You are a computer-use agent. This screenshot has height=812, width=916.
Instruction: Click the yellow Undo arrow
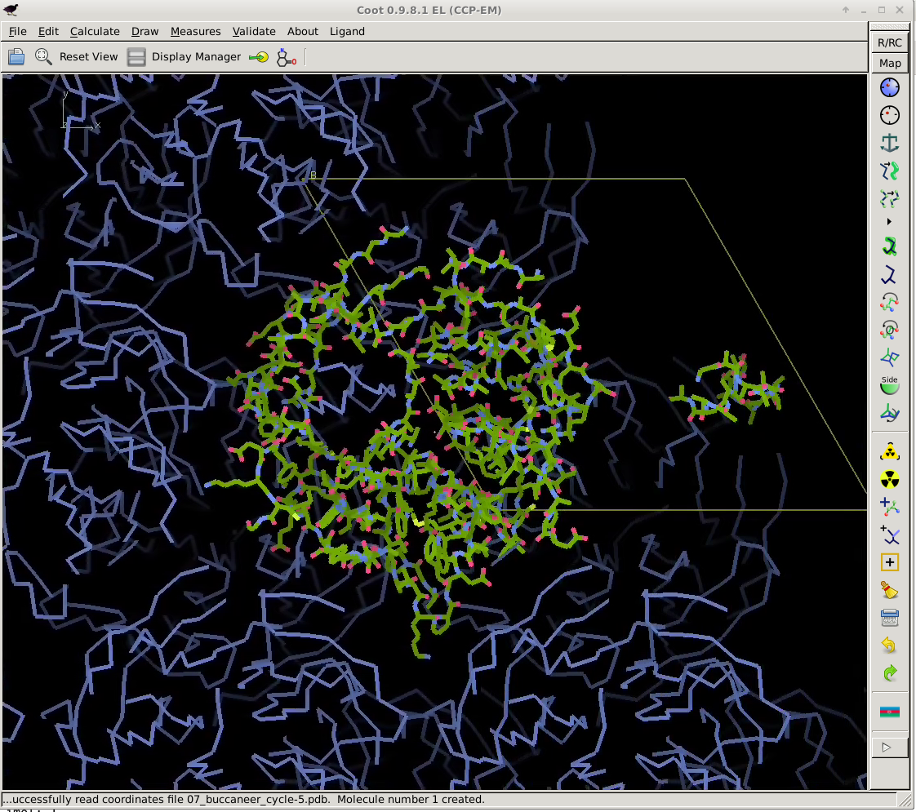click(x=889, y=646)
